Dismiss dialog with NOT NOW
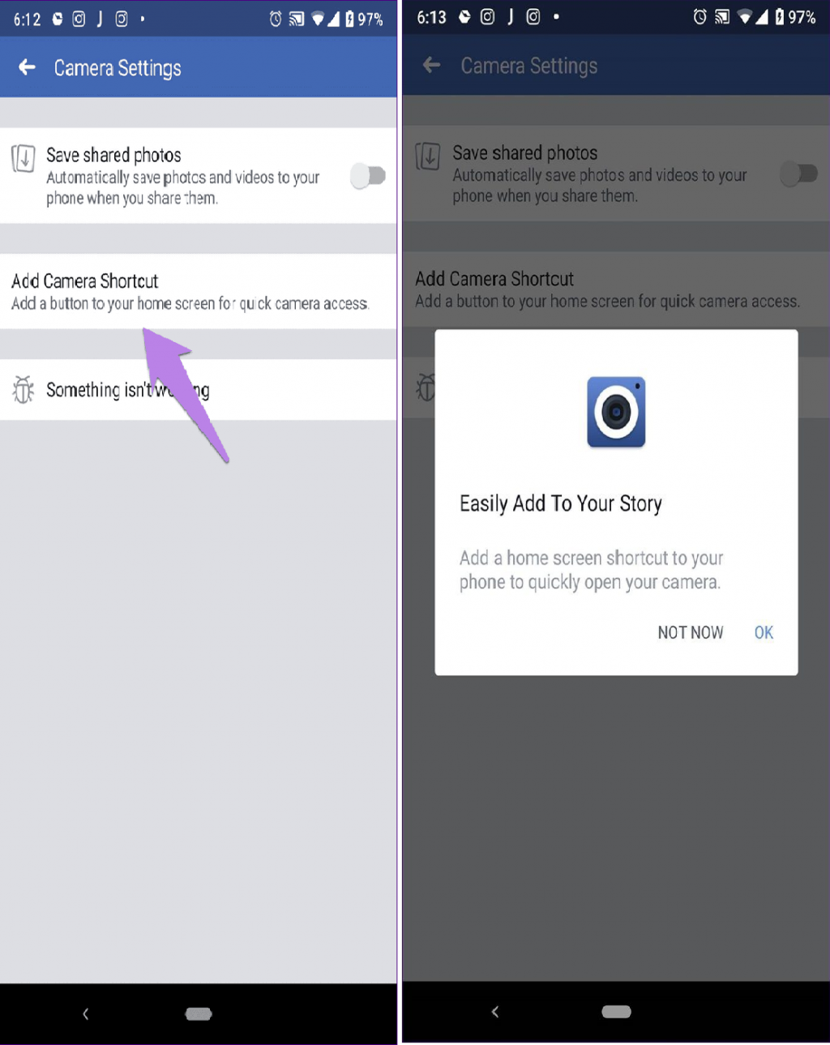This screenshot has height=1045, width=830. tap(691, 632)
